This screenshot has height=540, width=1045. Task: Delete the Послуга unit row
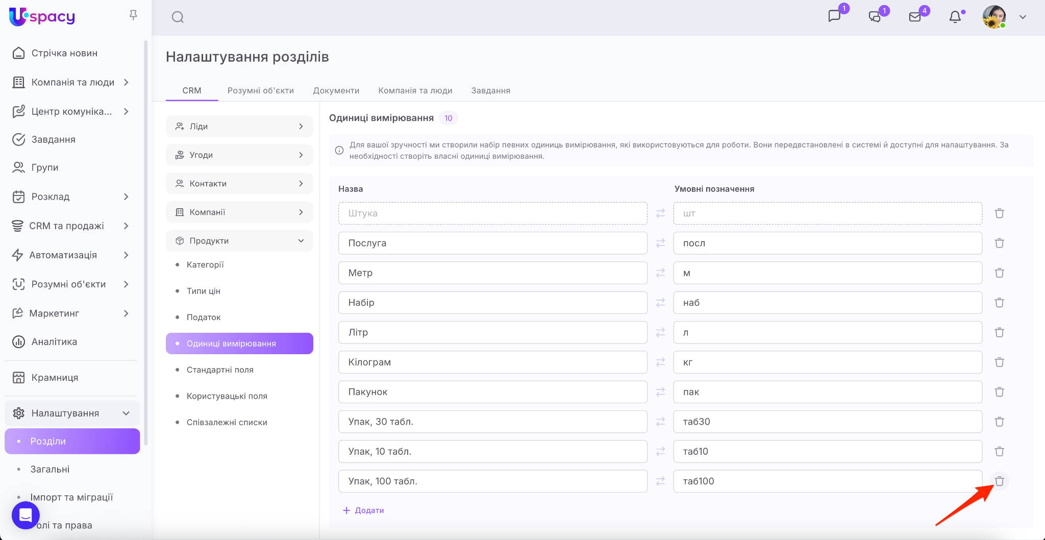coord(999,243)
